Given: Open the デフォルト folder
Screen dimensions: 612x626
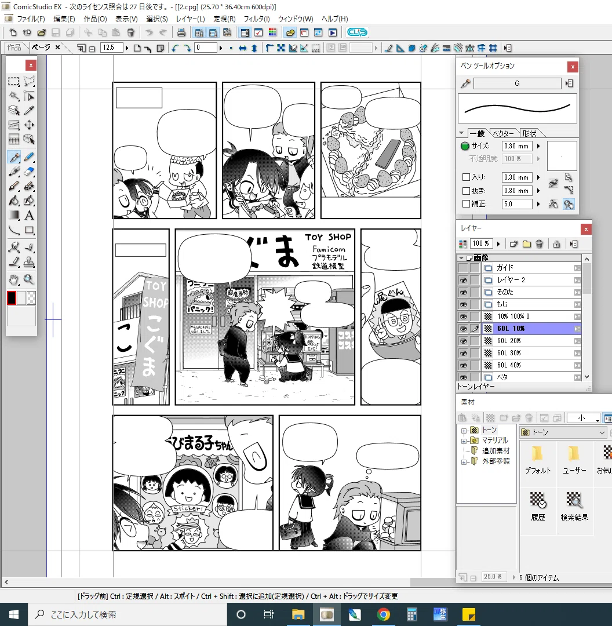Looking at the screenshot, I should (x=538, y=460).
